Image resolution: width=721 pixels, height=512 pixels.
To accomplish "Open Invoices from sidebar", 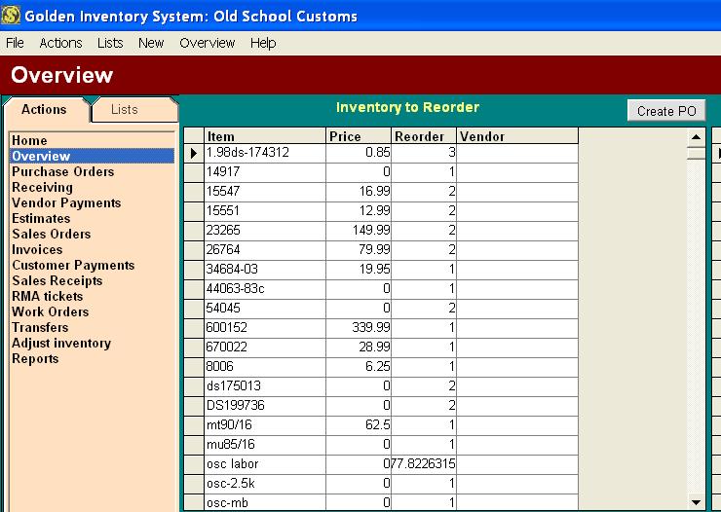I will pyautogui.click(x=92, y=250).
